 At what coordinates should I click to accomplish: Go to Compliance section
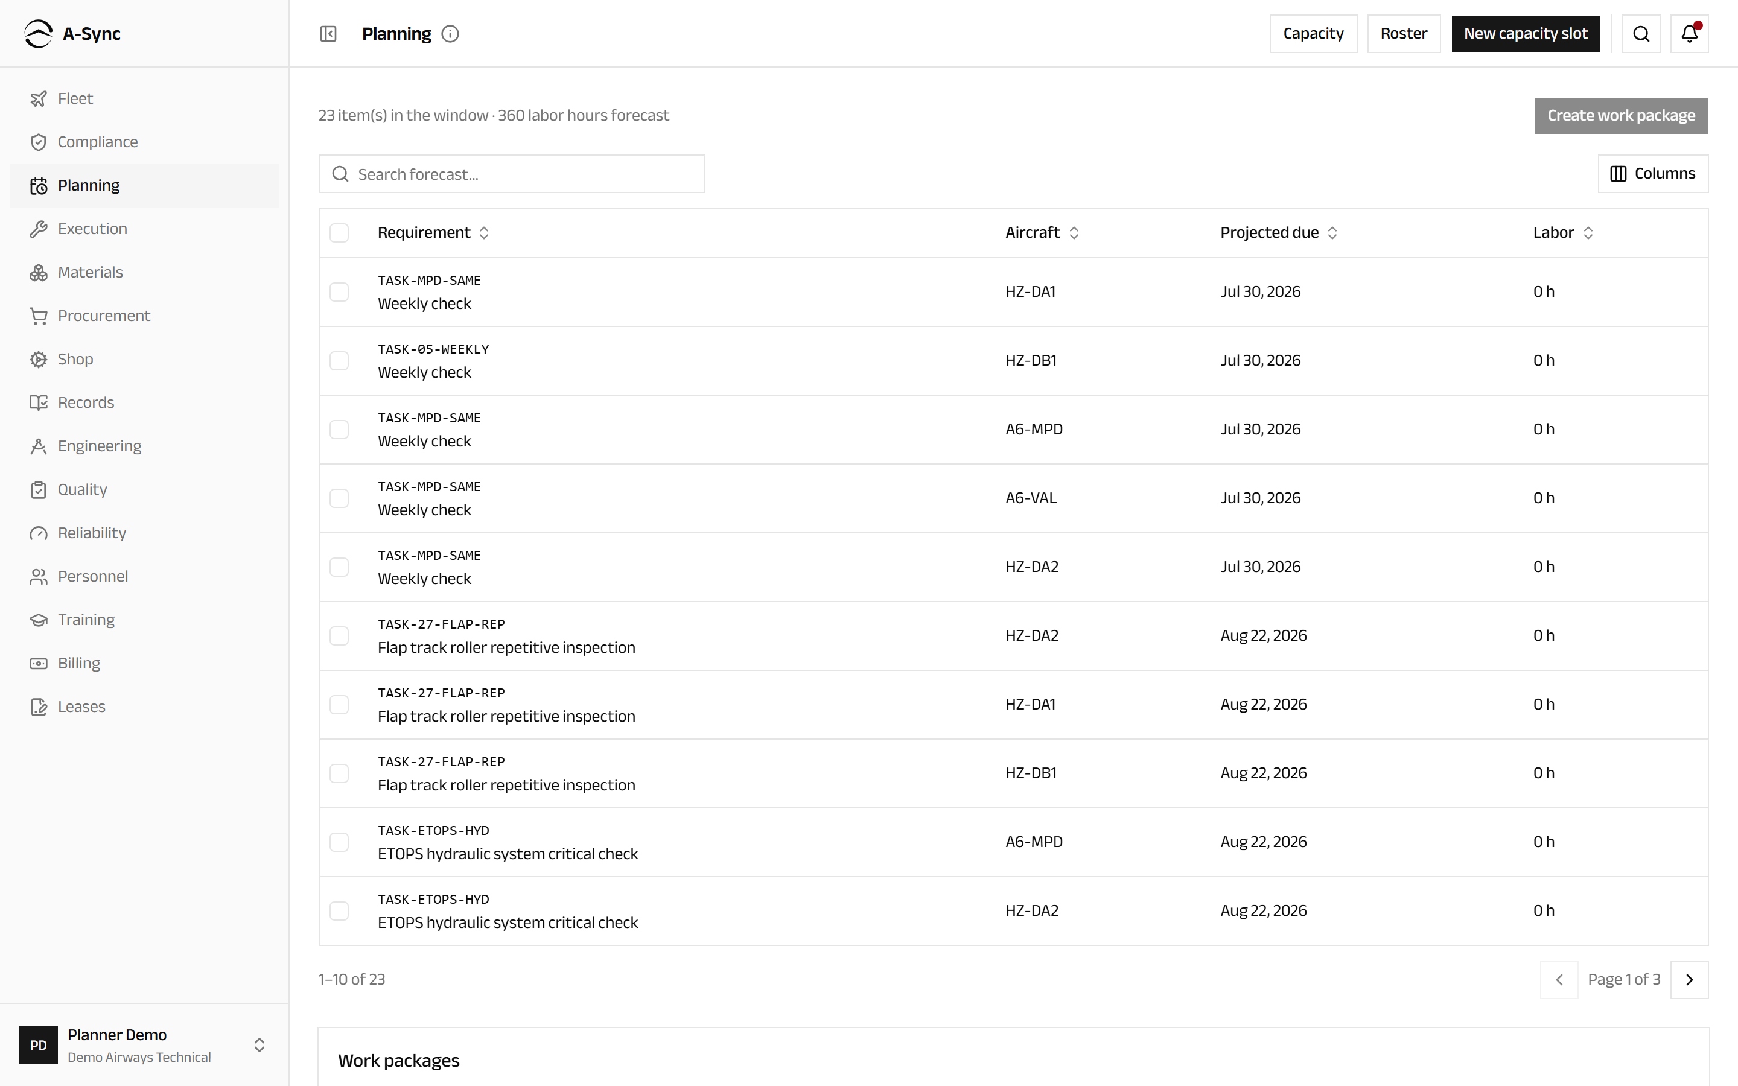pyautogui.click(x=144, y=142)
